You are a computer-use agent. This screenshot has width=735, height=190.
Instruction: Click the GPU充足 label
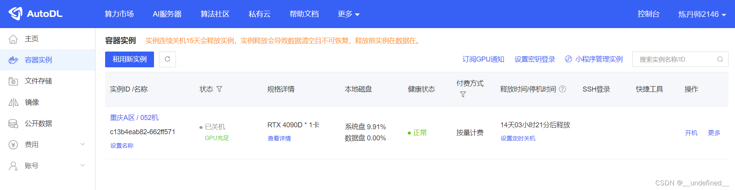coord(217,138)
